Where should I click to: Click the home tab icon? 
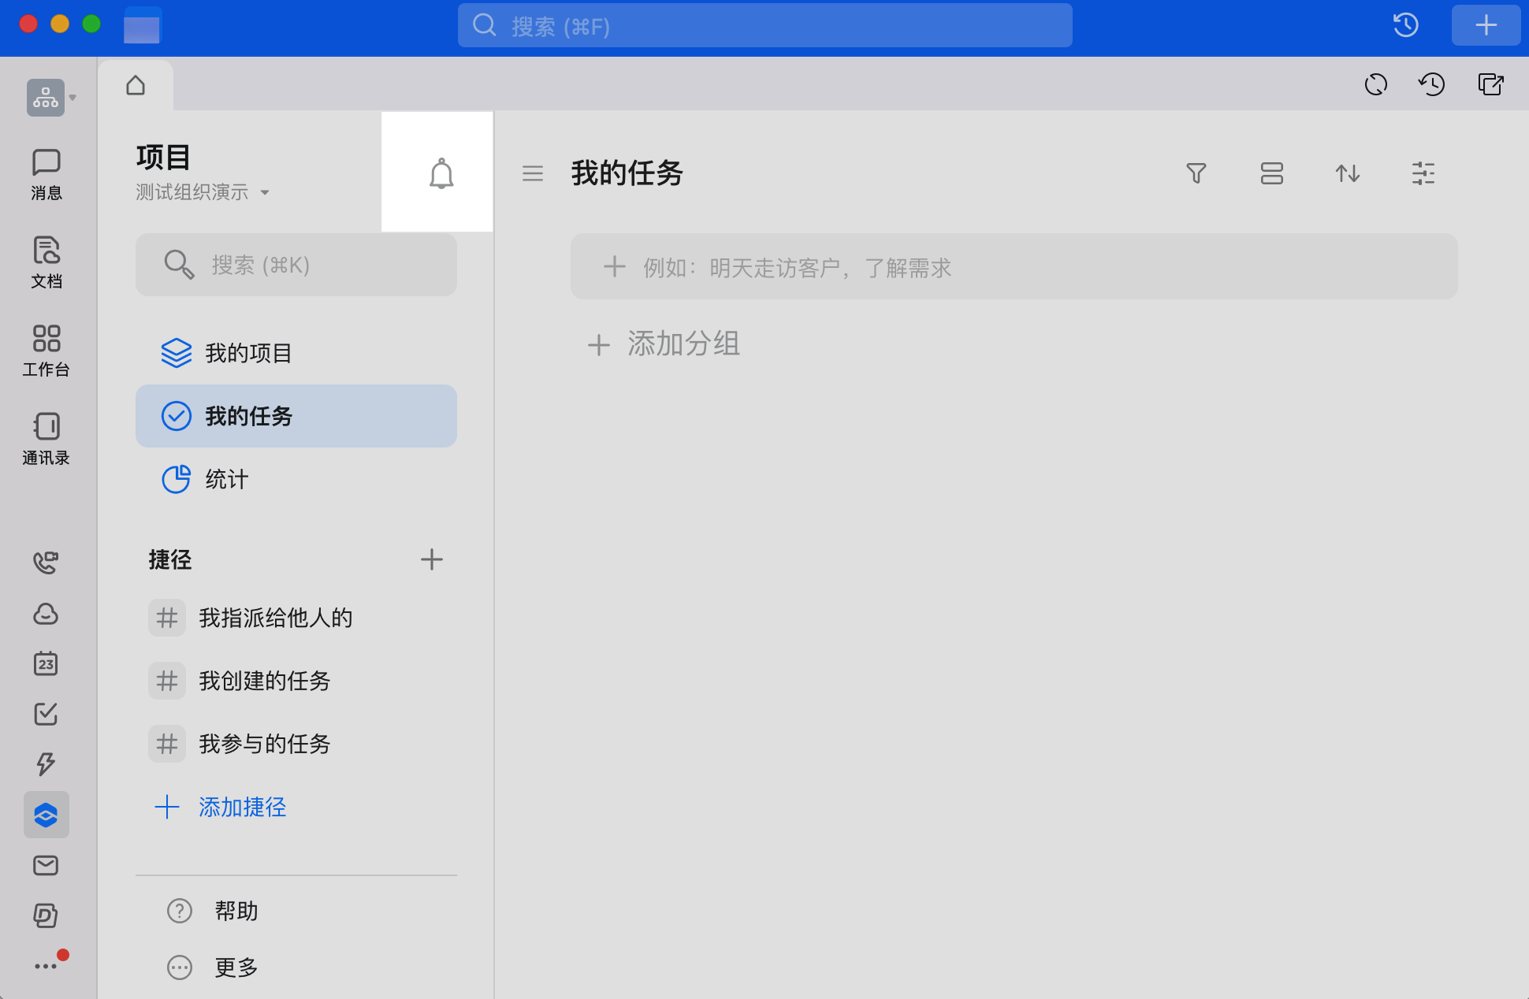[136, 84]
